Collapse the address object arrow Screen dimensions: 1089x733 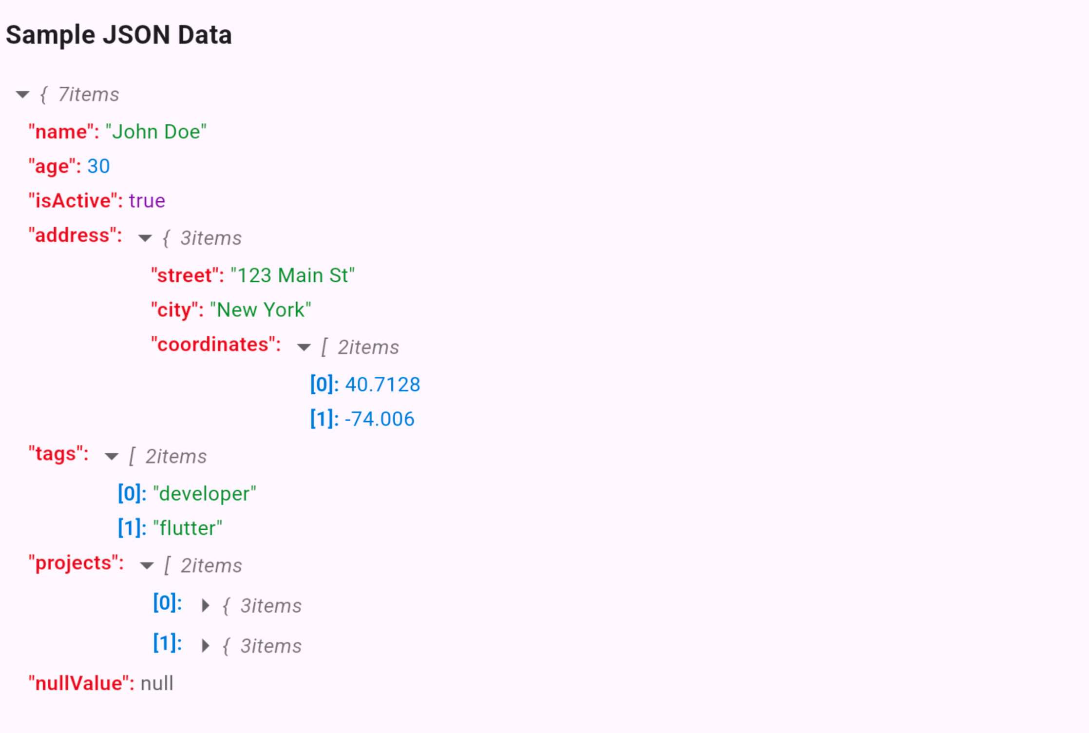(145, 238)
